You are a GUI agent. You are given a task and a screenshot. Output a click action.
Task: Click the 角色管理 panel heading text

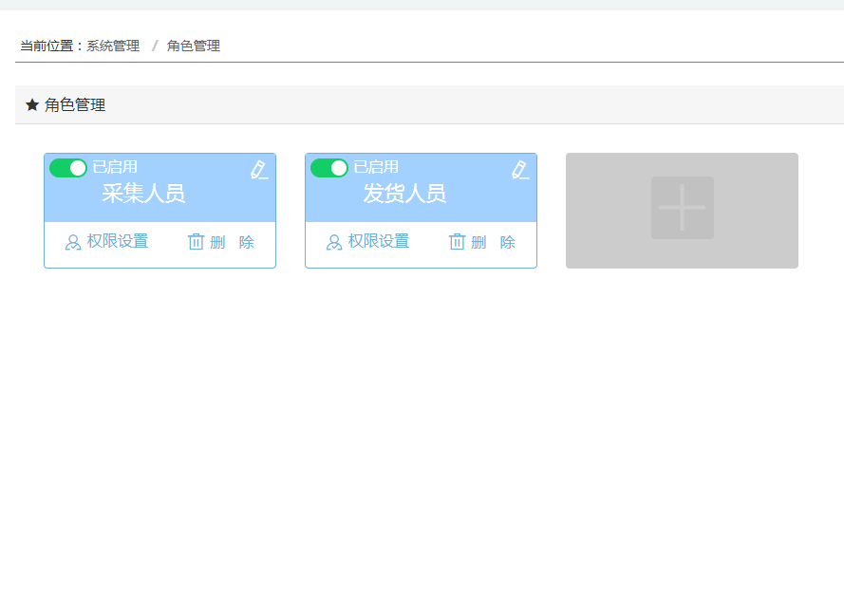point(75,105)
